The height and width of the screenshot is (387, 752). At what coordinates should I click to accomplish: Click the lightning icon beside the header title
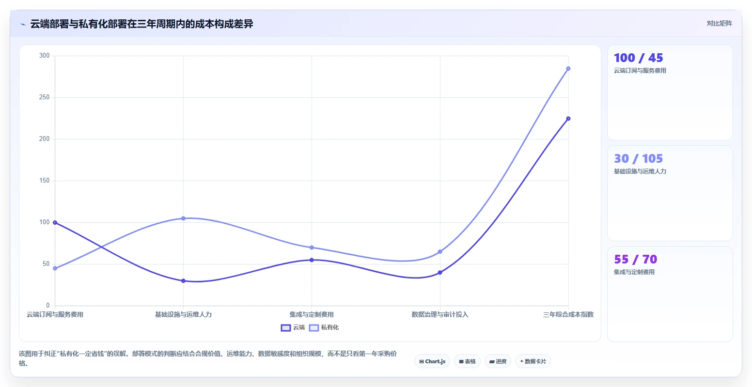pyautogui.click(x=23, y=24)
